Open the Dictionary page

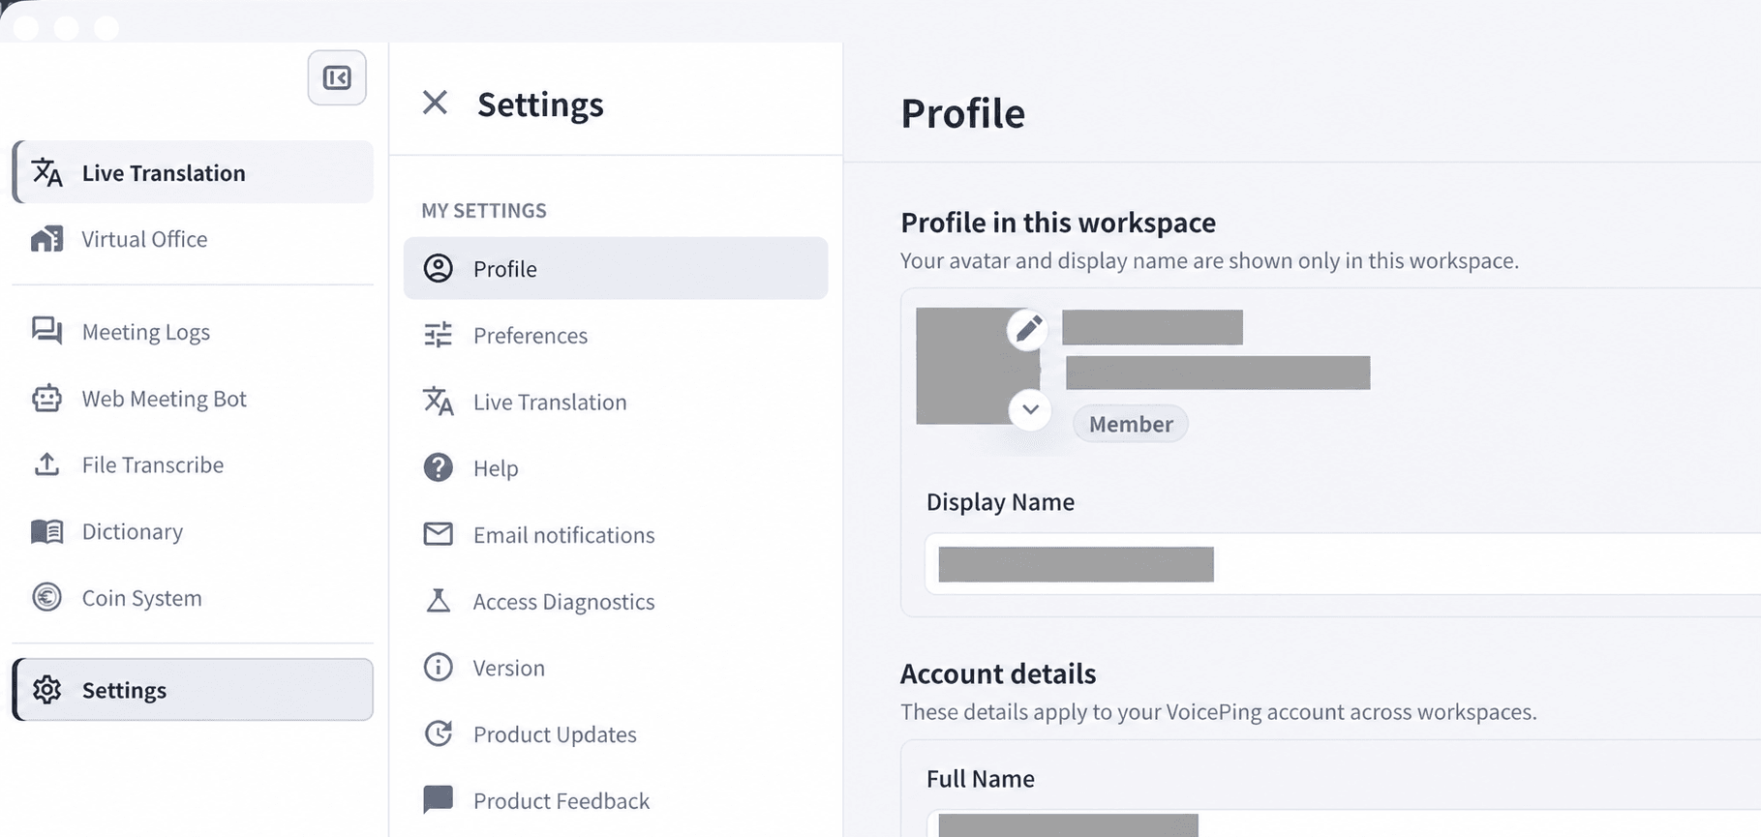point(193,531)
